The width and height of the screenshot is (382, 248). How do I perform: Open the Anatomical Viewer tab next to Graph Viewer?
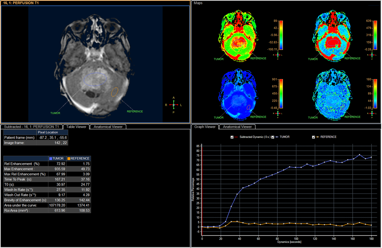click(x=237, y=127)
